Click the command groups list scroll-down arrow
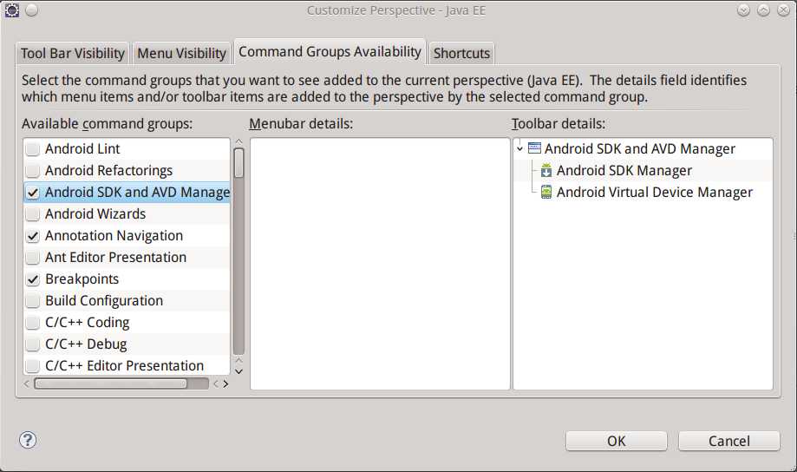This screenshot has width=797, height=472. point(238,371)
